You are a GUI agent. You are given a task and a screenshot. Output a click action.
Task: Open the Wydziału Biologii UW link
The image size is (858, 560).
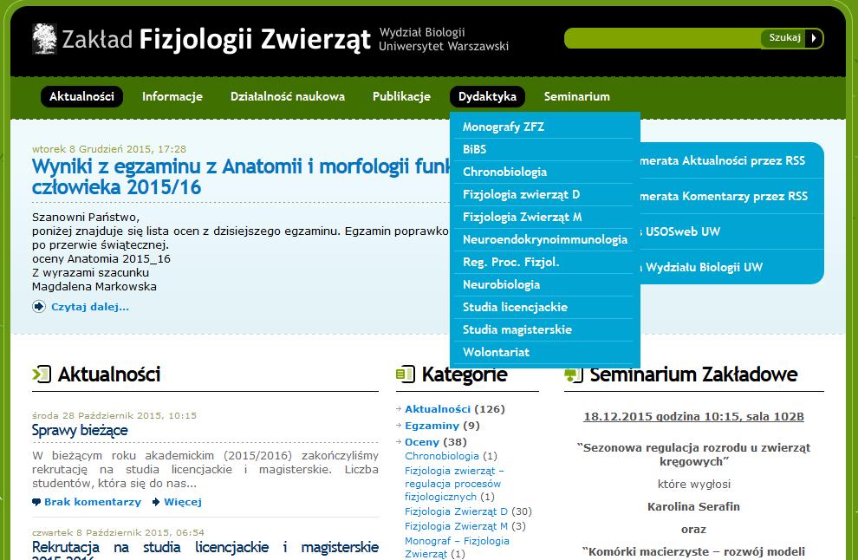pos(704,267)
